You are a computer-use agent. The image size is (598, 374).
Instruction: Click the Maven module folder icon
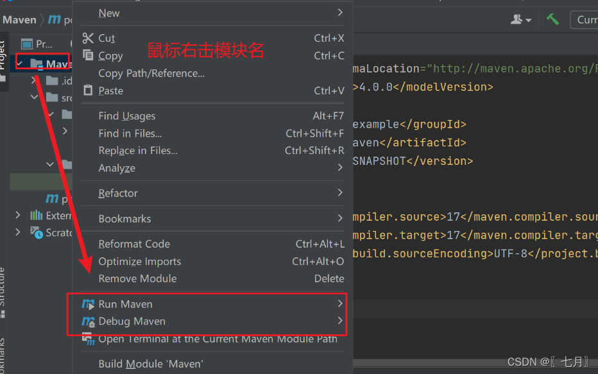(37, 64)
